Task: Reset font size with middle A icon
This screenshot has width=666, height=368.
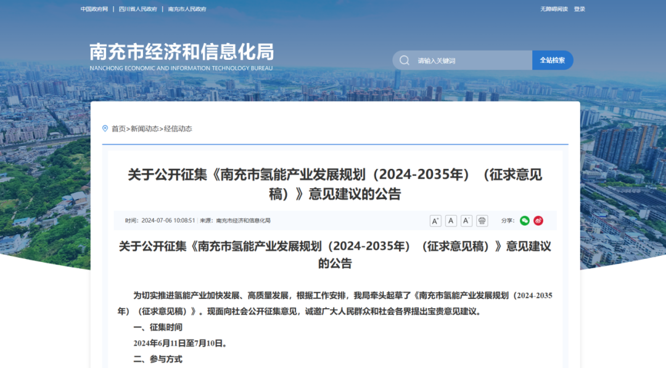Action: click(451, 221)
